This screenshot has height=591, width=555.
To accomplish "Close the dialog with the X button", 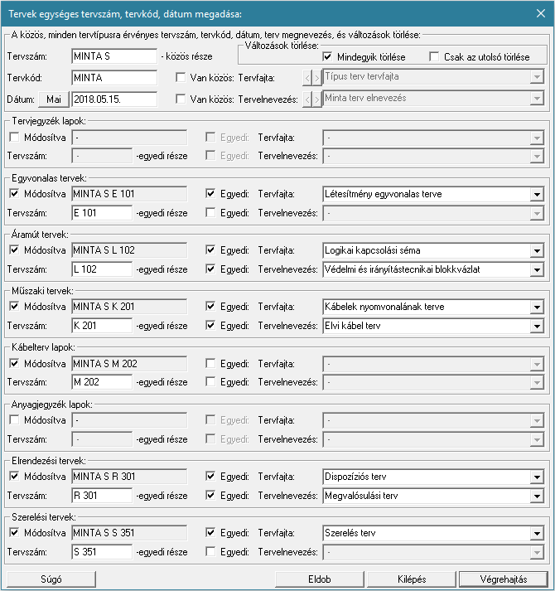I will coord(541,13).
